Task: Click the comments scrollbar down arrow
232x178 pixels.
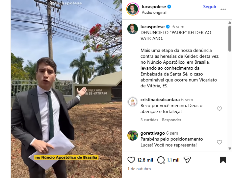Action: click(x=230, y=148)
